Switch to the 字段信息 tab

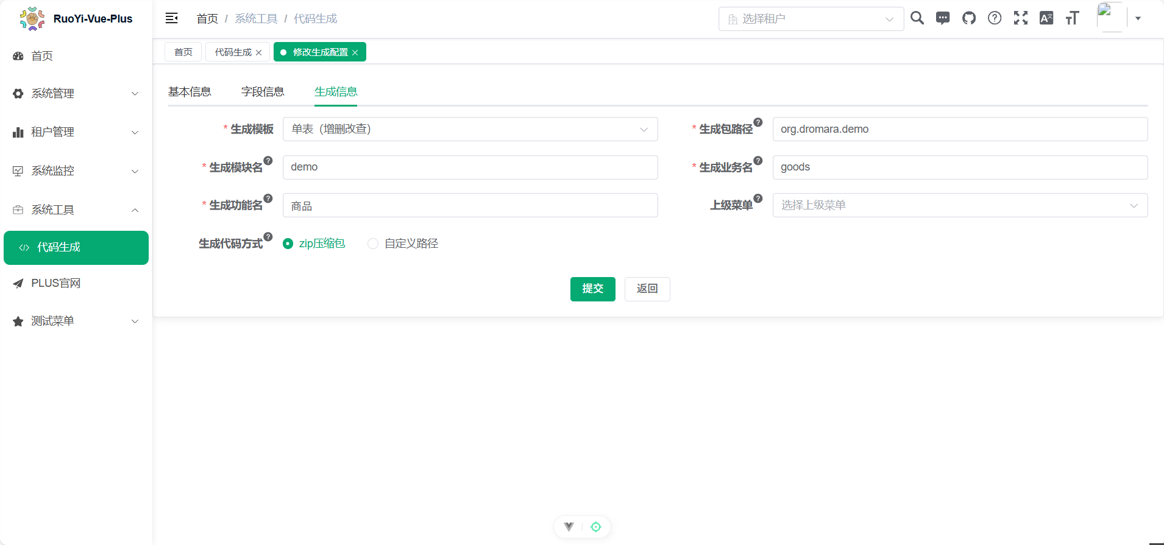point(263,92)
